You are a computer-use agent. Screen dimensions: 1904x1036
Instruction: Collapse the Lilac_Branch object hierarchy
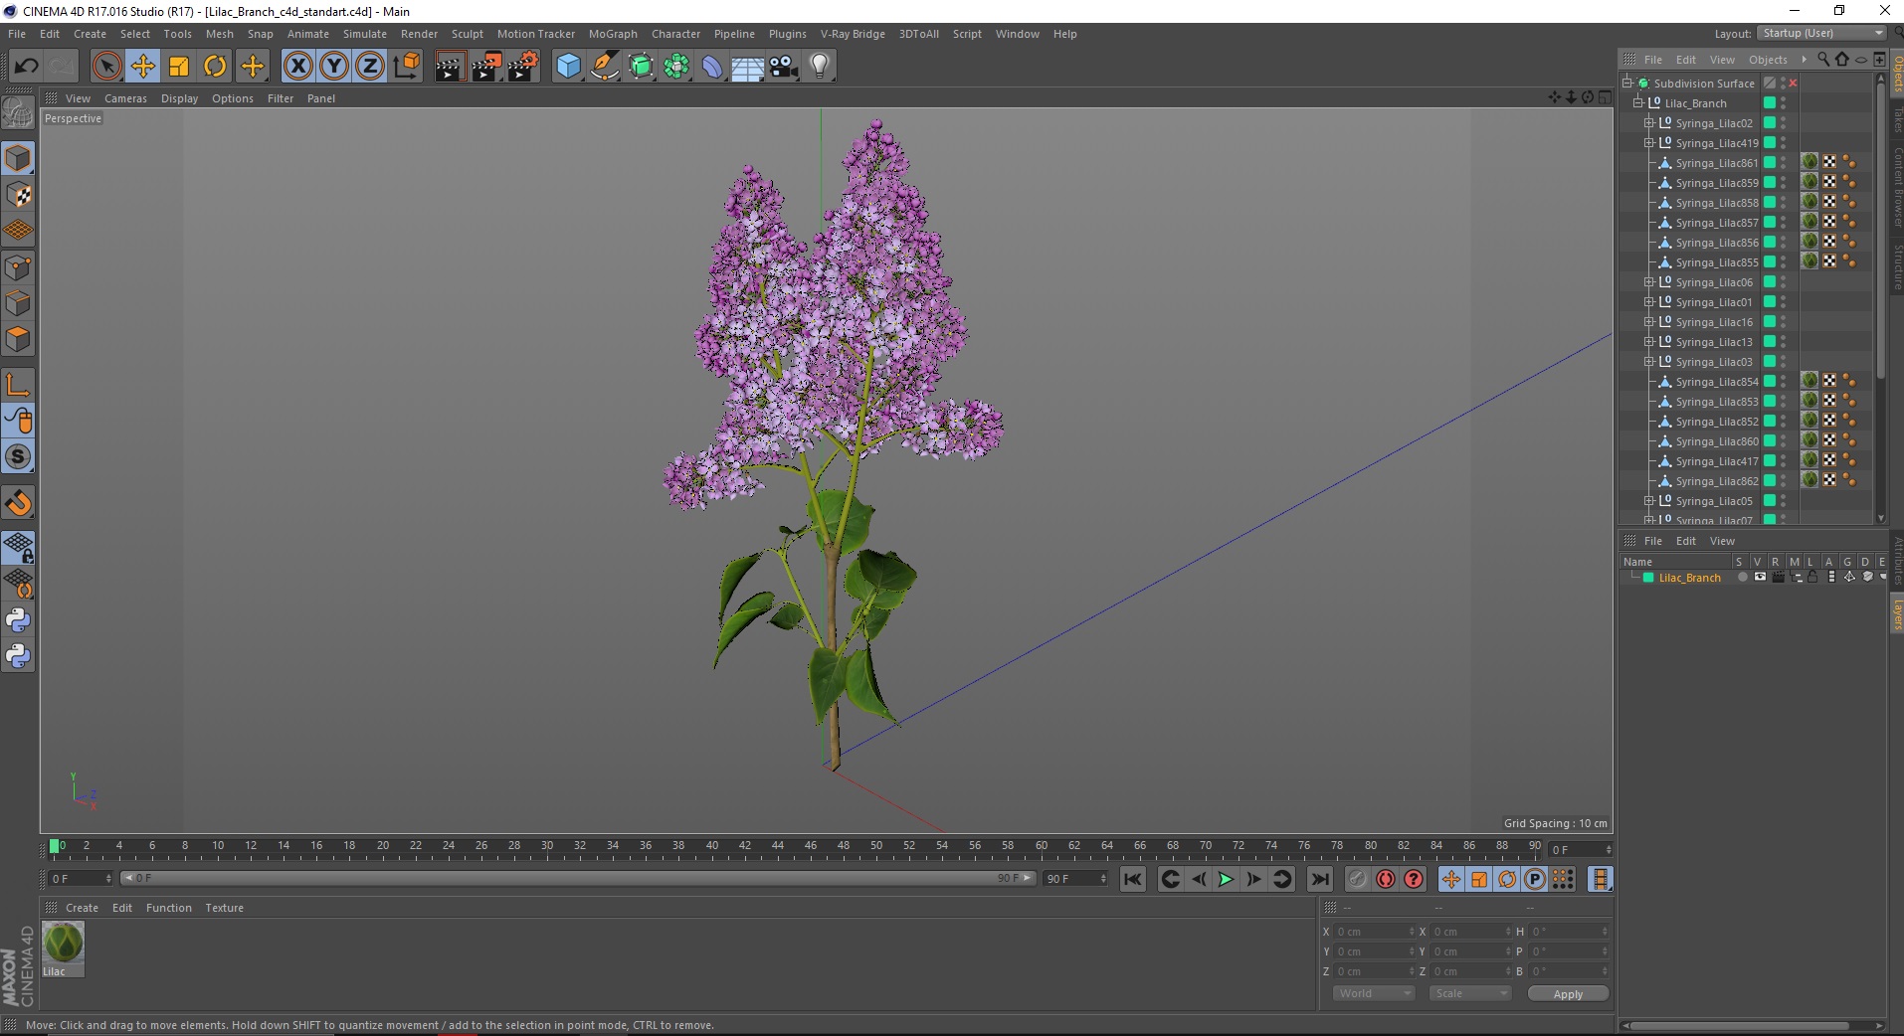1638,103
